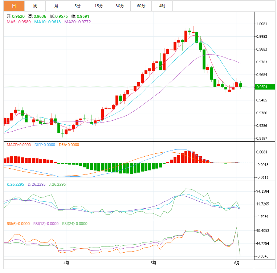Choose the 60分 interval tab
277x273 pixels.
point(141,6)
